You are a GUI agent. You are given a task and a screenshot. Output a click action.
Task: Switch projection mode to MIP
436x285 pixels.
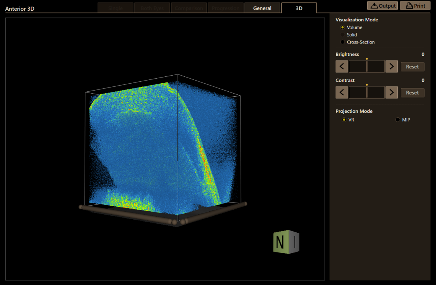[397, 120]
